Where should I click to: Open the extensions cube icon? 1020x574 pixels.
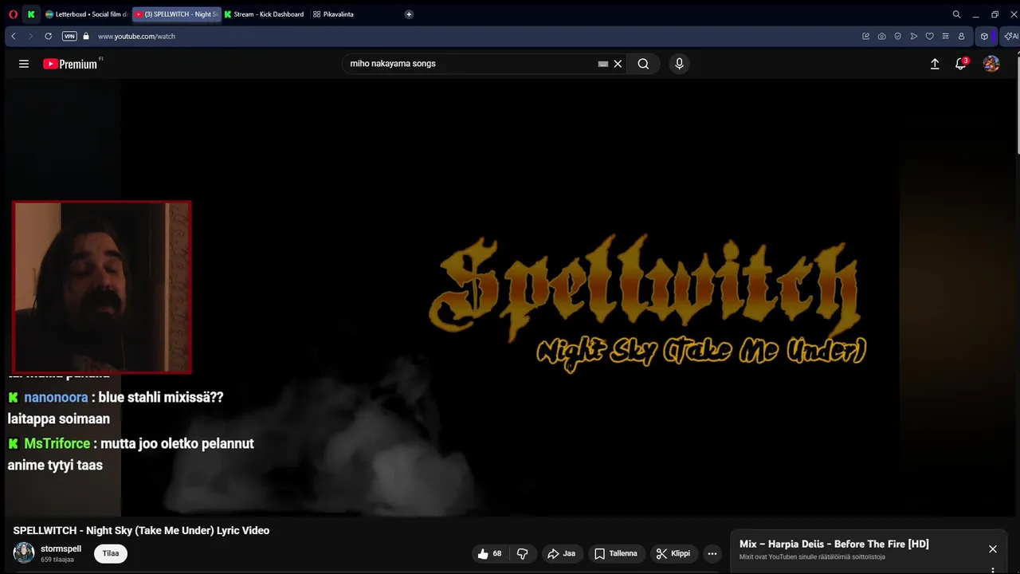click(x=984, y=36)
